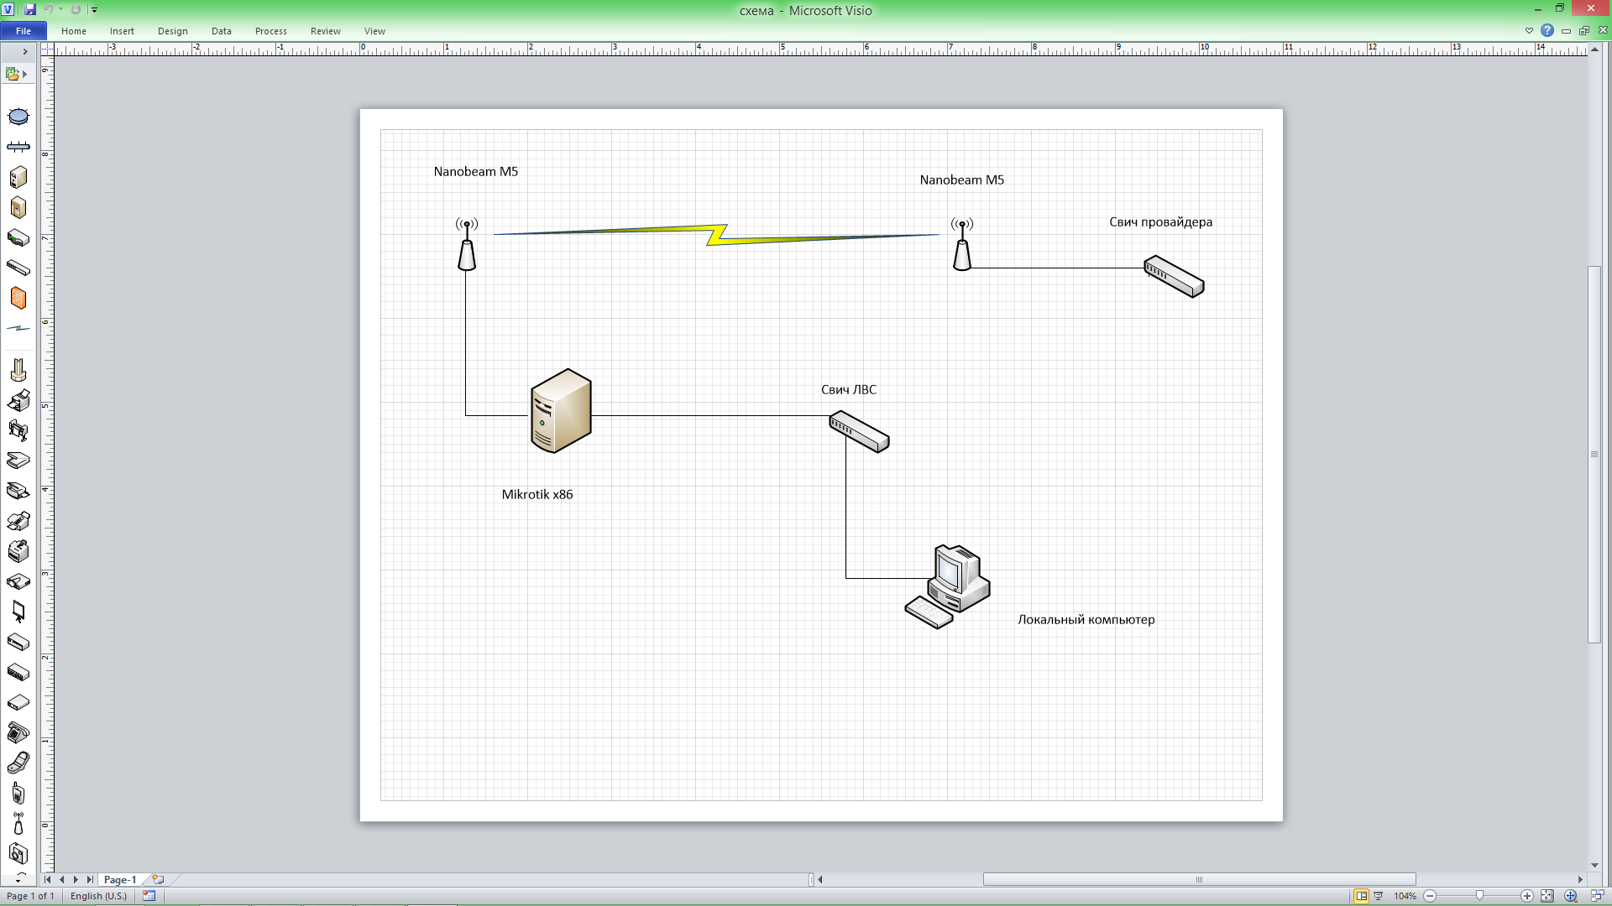Click the firewall shape in the stencil sidebar
1612x906 pixels.
[18, 298]
